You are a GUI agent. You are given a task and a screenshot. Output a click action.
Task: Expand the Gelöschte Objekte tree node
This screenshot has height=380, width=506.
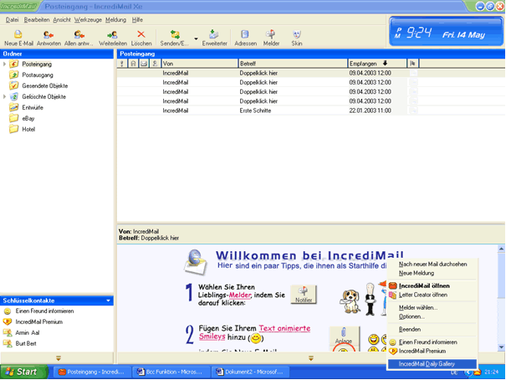click(x=4, y=96)
